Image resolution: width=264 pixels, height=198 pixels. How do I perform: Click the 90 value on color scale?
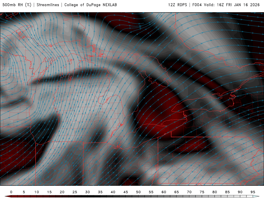tap(240, 192)
